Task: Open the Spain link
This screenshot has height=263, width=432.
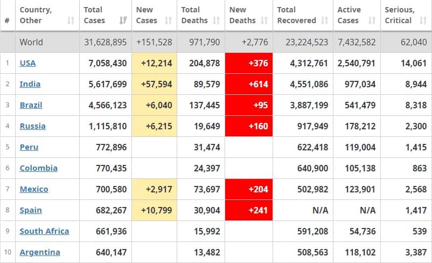Action: (x=31, y=210)
